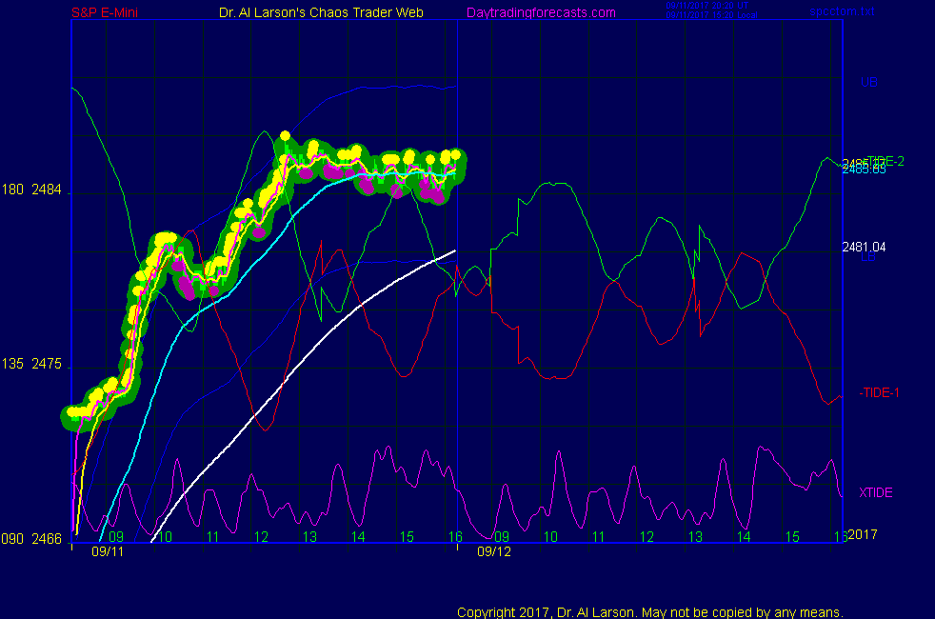Open the Daytradingforecasts.com link
Image resolution: width=935 pixels, height=619 pixels.
click(x=540, y=12)
